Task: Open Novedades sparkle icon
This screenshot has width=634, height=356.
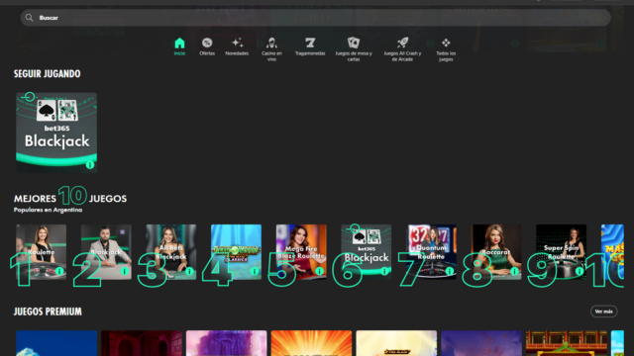Action: tap(237, 43)
